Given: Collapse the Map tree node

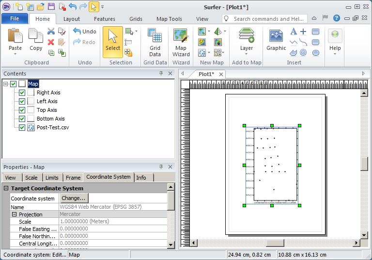Looking at the screenshot, I should click(x=5, y=84).
